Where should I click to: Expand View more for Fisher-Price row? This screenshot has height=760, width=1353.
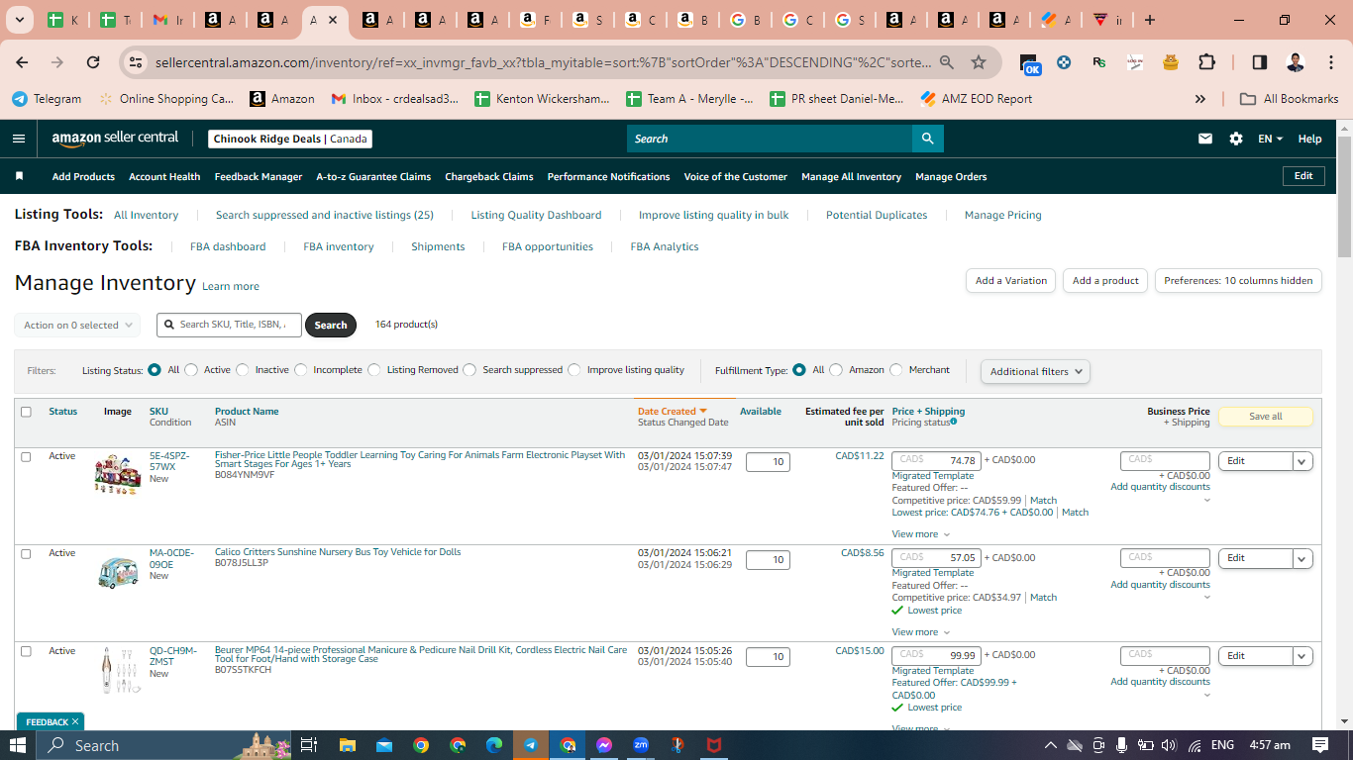click(x=921, y=534)
